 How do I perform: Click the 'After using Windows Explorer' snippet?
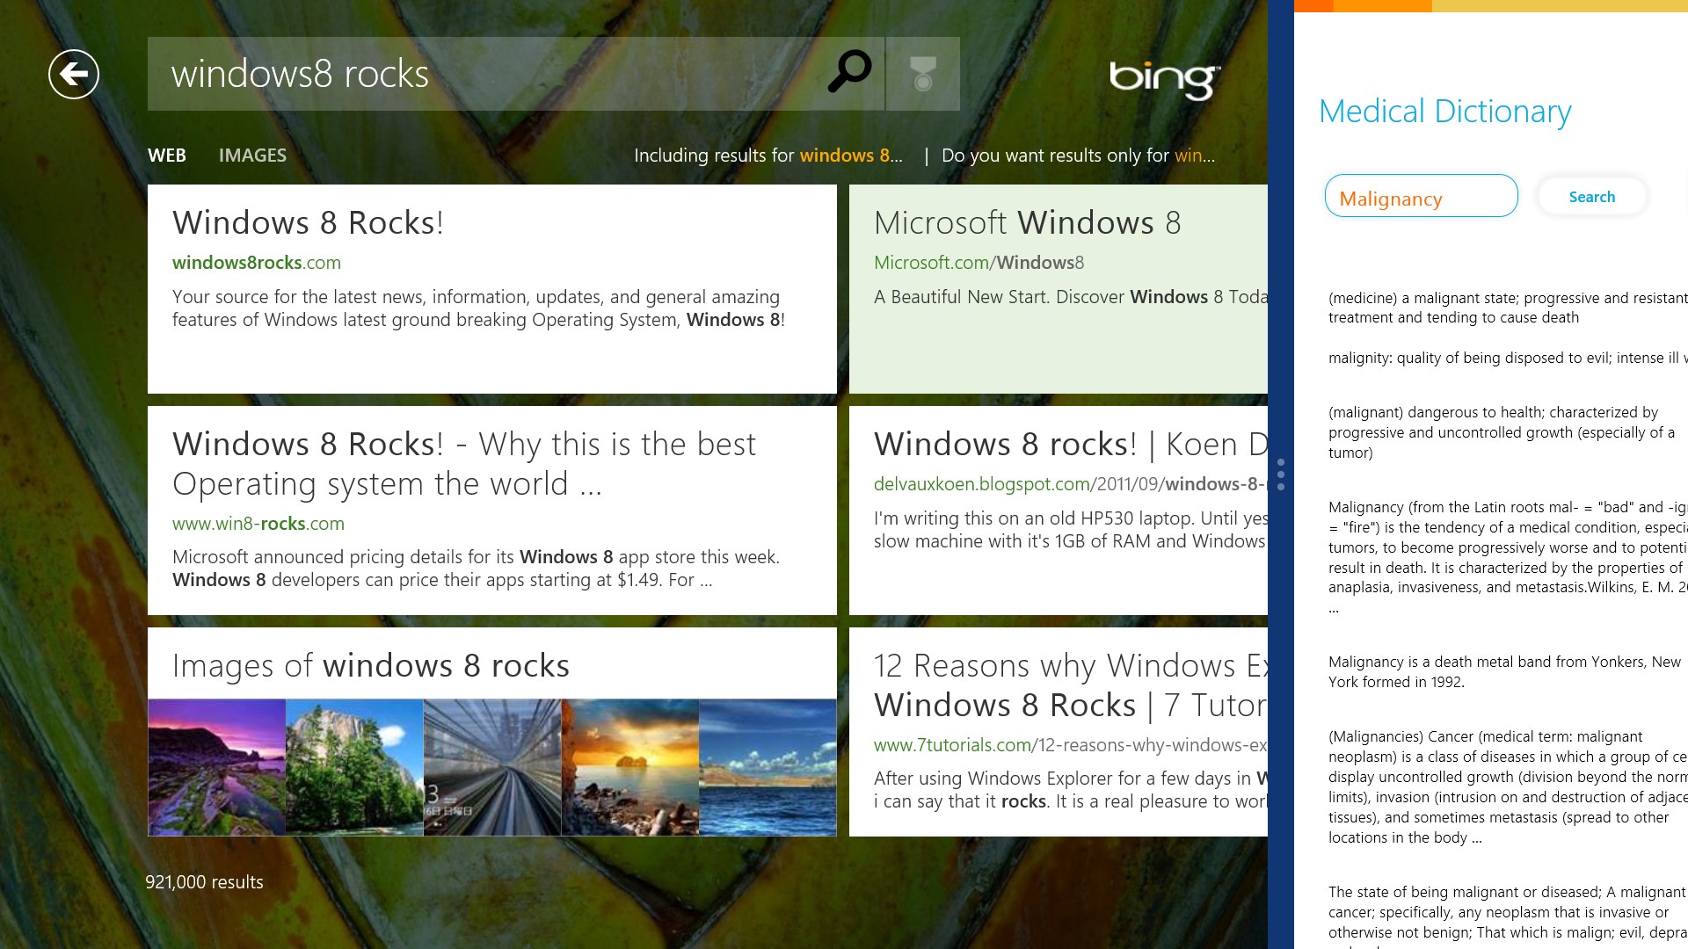1071,789
